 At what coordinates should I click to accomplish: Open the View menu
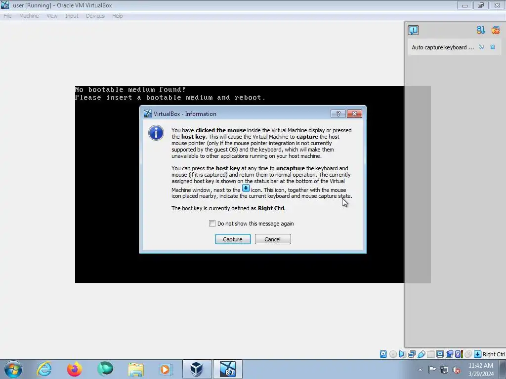click(52, 16)
